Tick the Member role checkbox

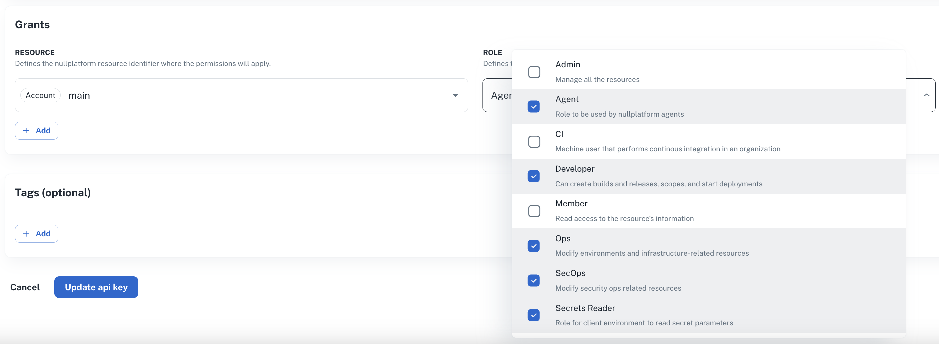(534, 211)
